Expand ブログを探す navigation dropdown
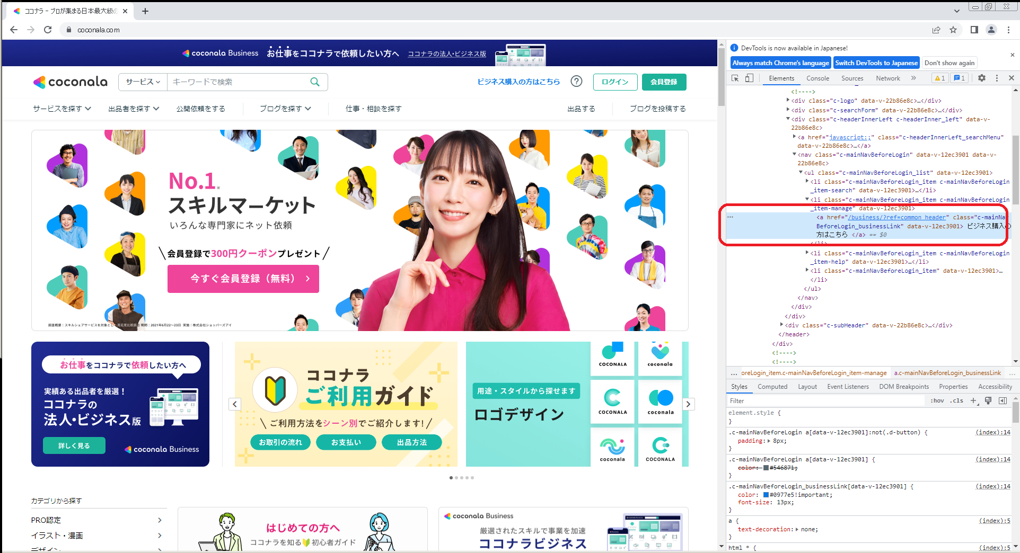The width and height of the screenshot is (1020, 553). 285,109
